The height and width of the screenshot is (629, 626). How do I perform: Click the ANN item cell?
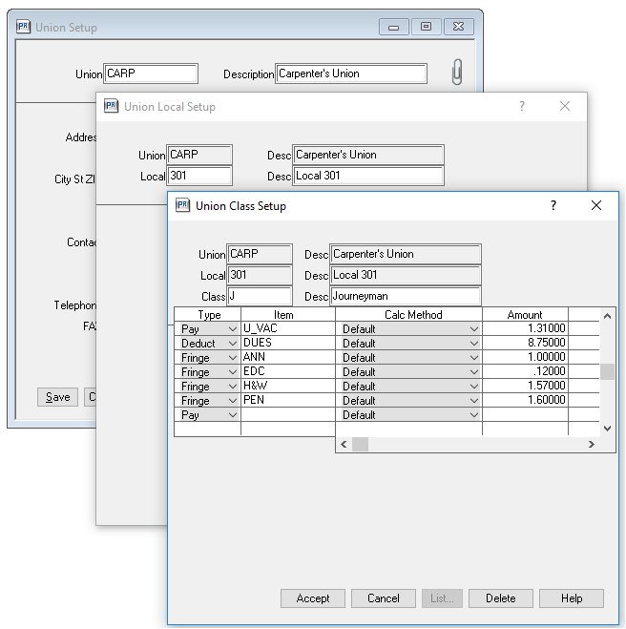tap(288, 357)
